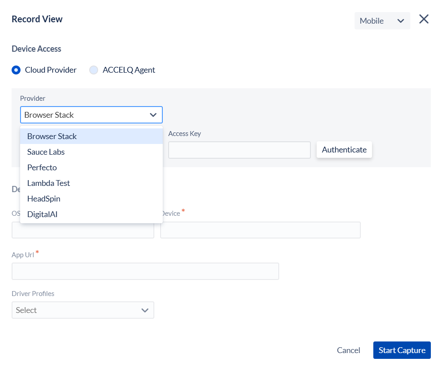The height and width of the screenshot is (370, 442).
Task: Focus the OS input field
Action: [83, 230]
